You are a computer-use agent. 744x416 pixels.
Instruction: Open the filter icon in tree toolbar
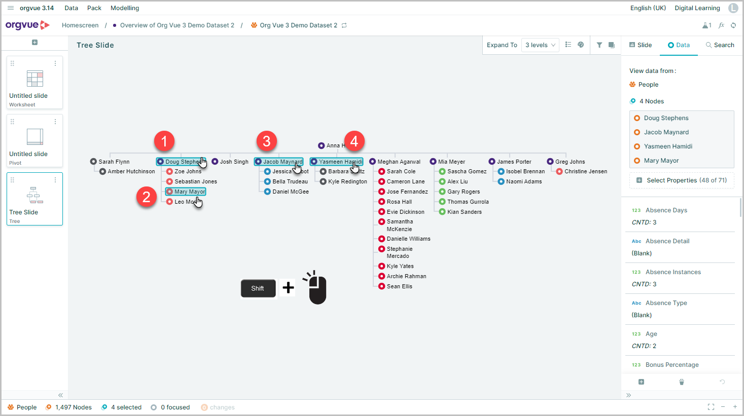(x=599, y=45)
